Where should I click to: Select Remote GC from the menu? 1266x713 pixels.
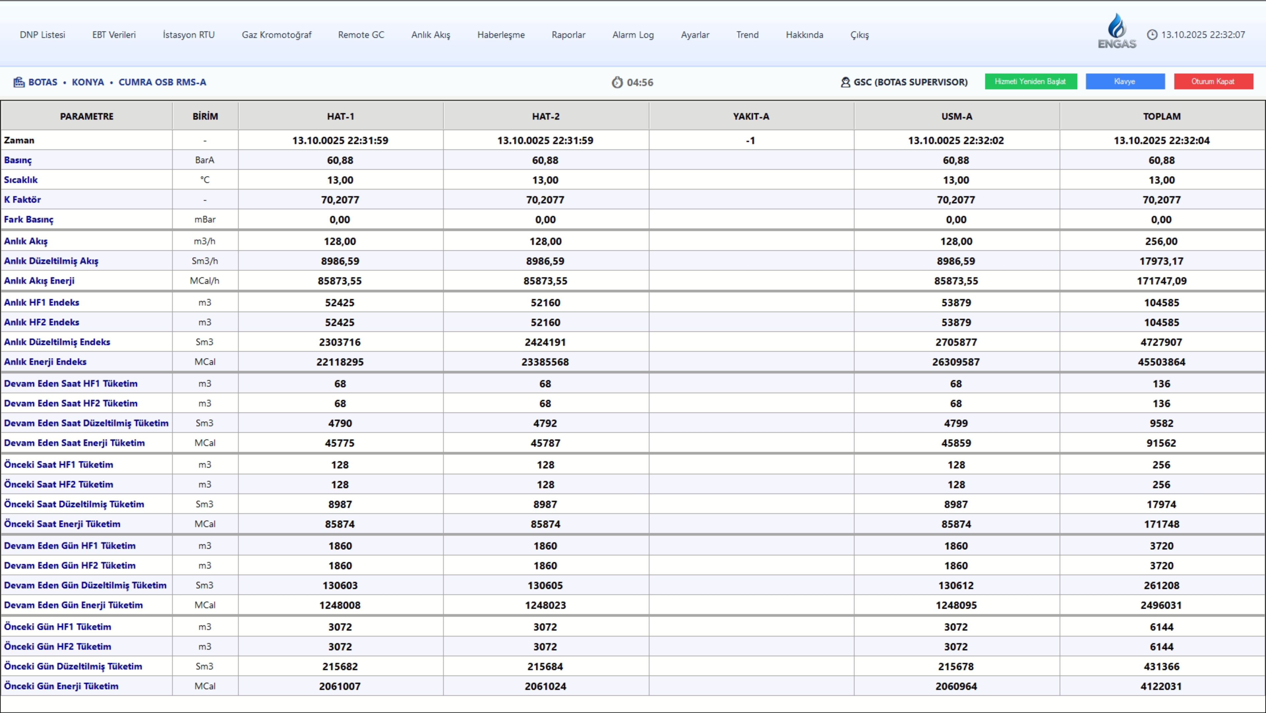[361, 35]
